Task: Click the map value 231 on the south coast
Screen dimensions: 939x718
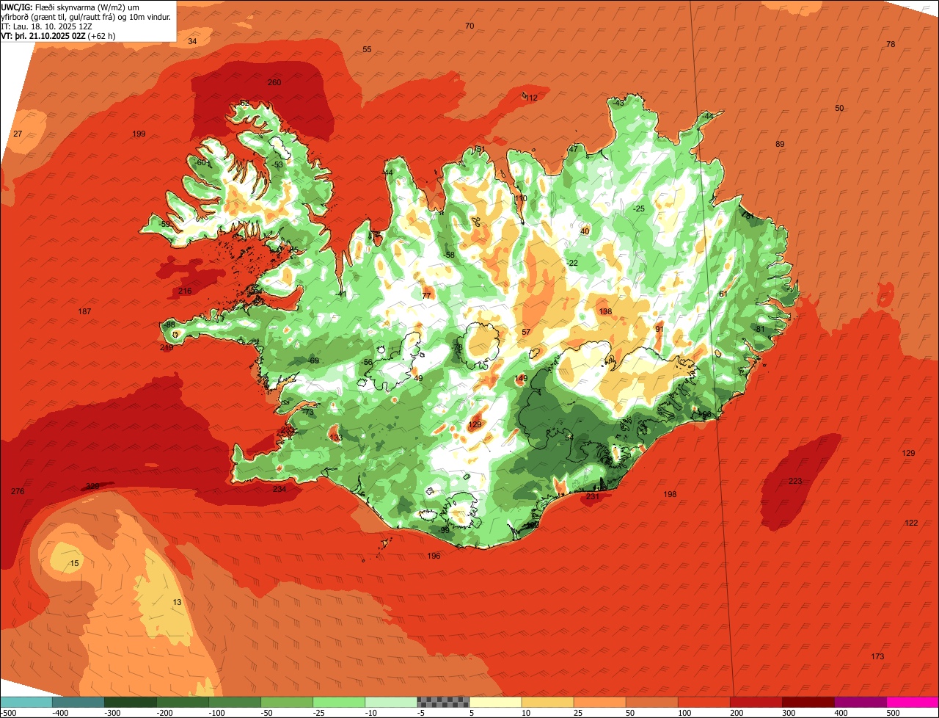Action: 593,497
